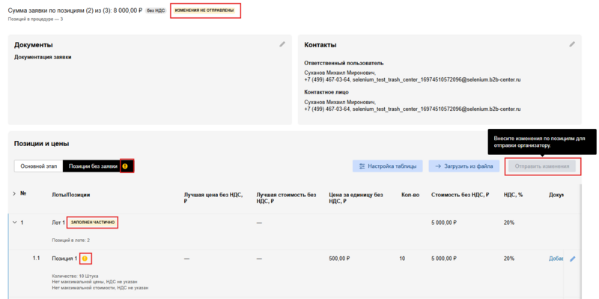Click quantity cell 10 in Позиция 1

[402, 259]
